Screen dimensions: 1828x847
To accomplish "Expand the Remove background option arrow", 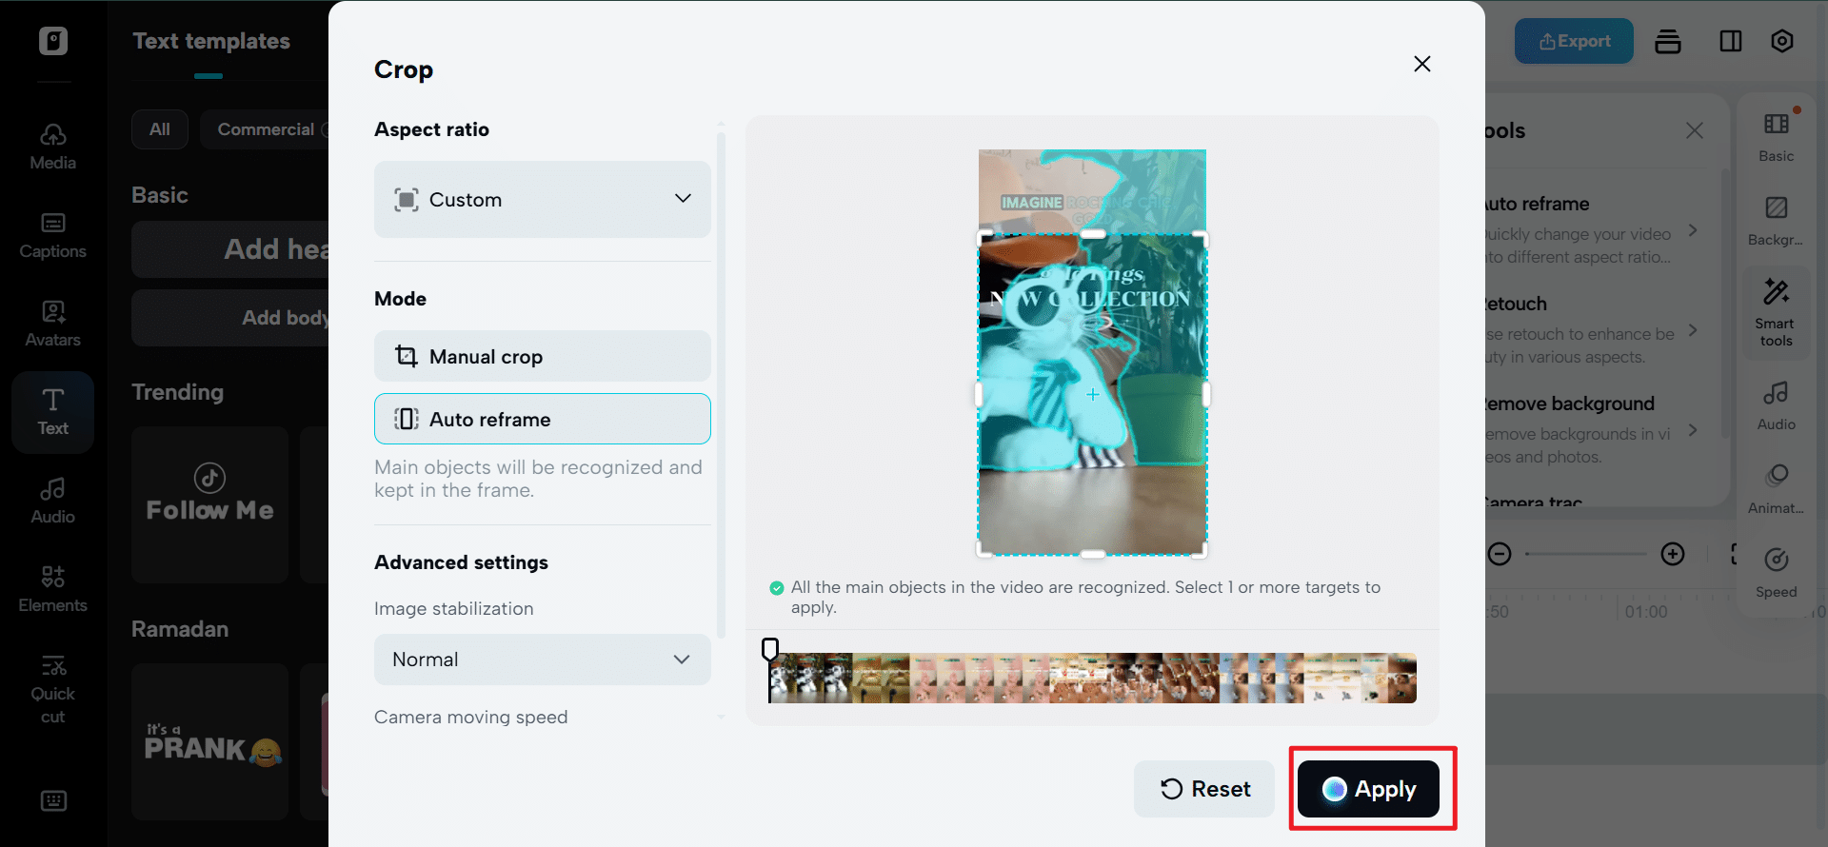I will pyautogui.click(x=1693, y=430).
